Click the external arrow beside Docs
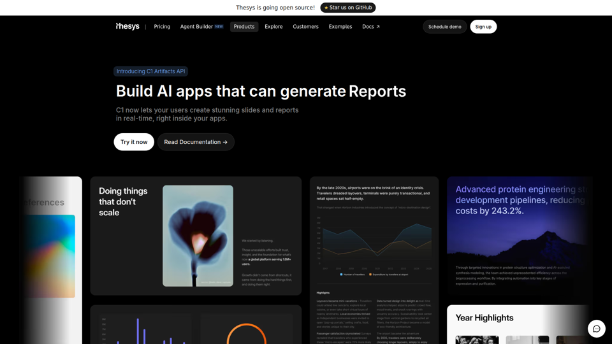Viewport: 612px width, 344px height. 378,27
